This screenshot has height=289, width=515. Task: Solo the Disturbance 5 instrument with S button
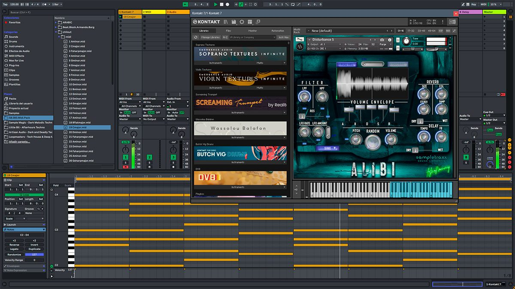(x=398, y=40)
